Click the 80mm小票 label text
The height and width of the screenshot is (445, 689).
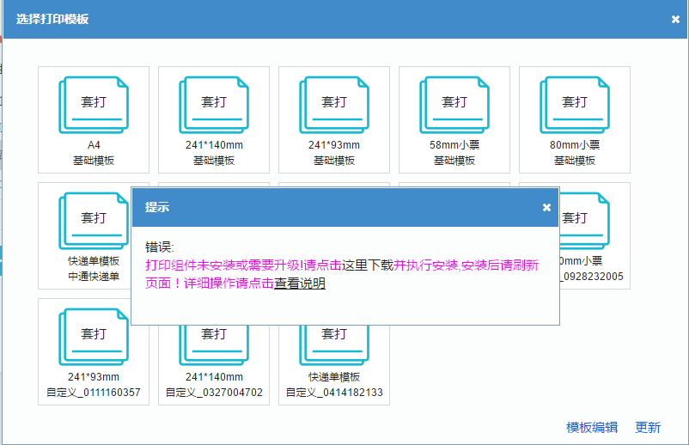(575, 145)
